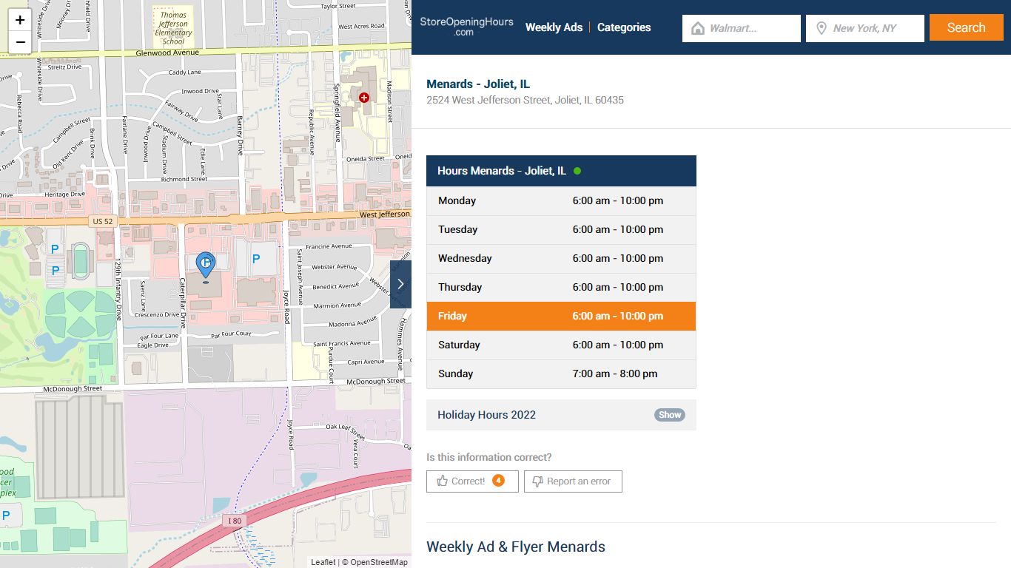Viewport: 1011px width, 568px height.
Task: Click the green open status dot
Action: (x=577, y=171)
